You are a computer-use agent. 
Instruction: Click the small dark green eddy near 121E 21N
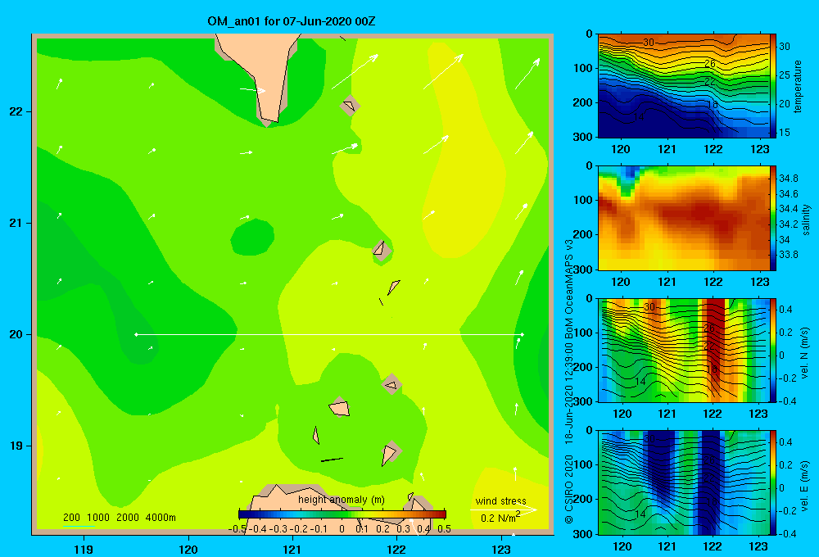[252, 237]
